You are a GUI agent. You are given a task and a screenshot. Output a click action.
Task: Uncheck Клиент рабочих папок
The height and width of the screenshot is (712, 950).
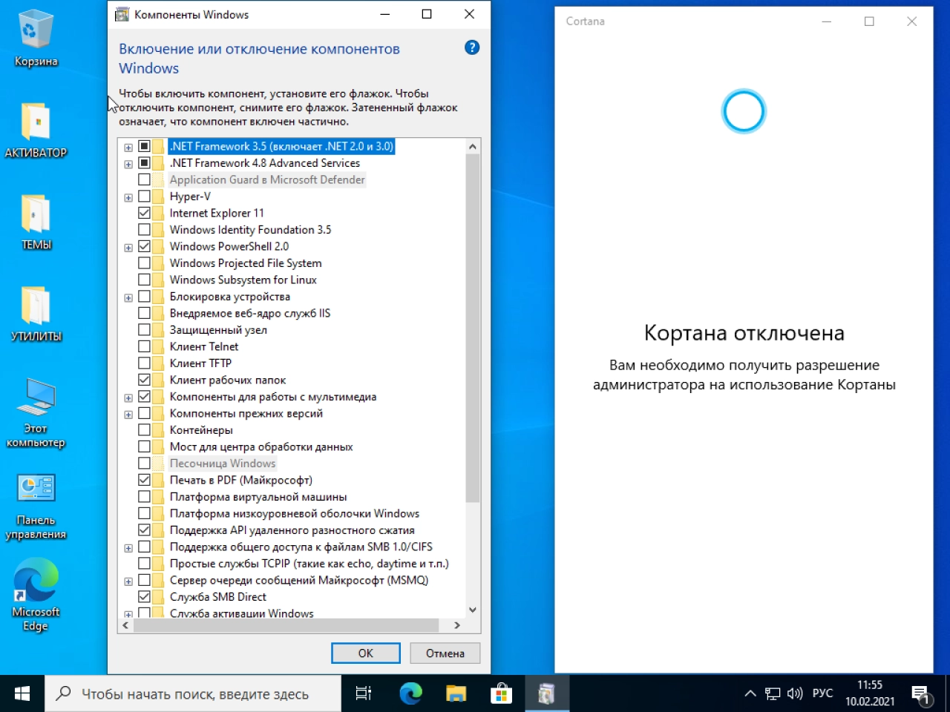[x=145, y=380]
